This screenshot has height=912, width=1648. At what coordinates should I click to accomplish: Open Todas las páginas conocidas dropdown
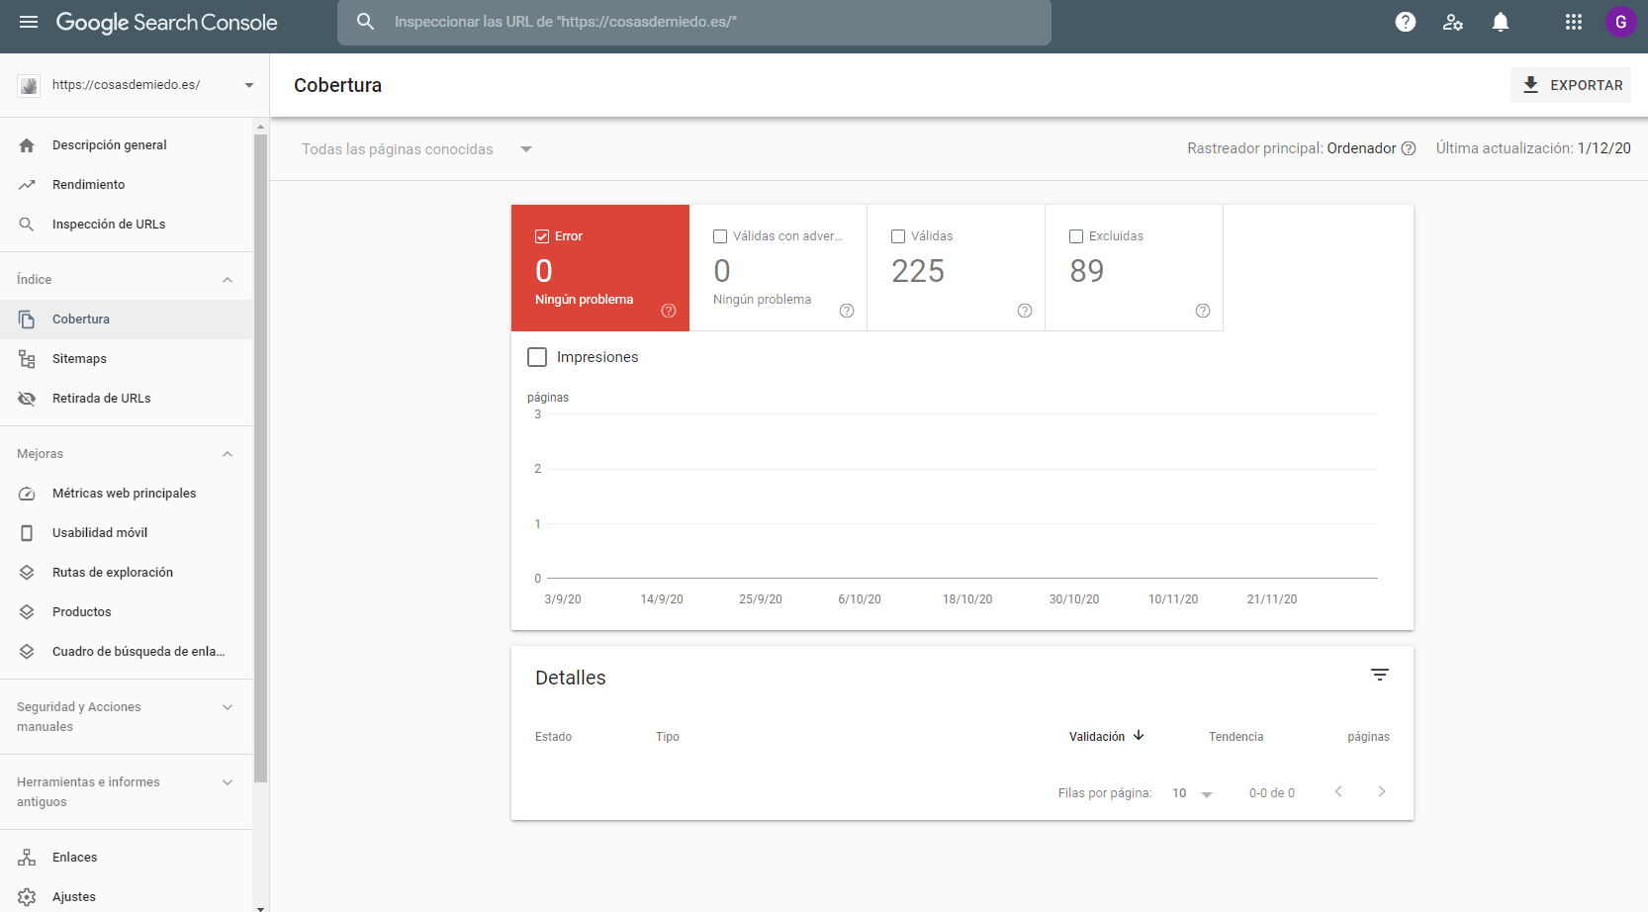pos(417,149)
